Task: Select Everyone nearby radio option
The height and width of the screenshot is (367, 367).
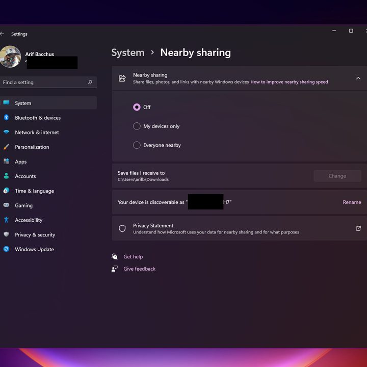Action: 137,145
